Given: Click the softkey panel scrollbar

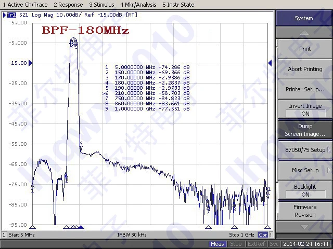Looking at the screenshot, I should point(277,130).
